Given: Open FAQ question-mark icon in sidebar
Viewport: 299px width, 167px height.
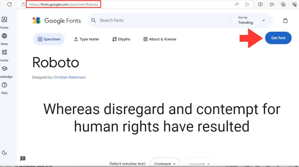Looking at the screenshot, I should click(x=4, y=85).
